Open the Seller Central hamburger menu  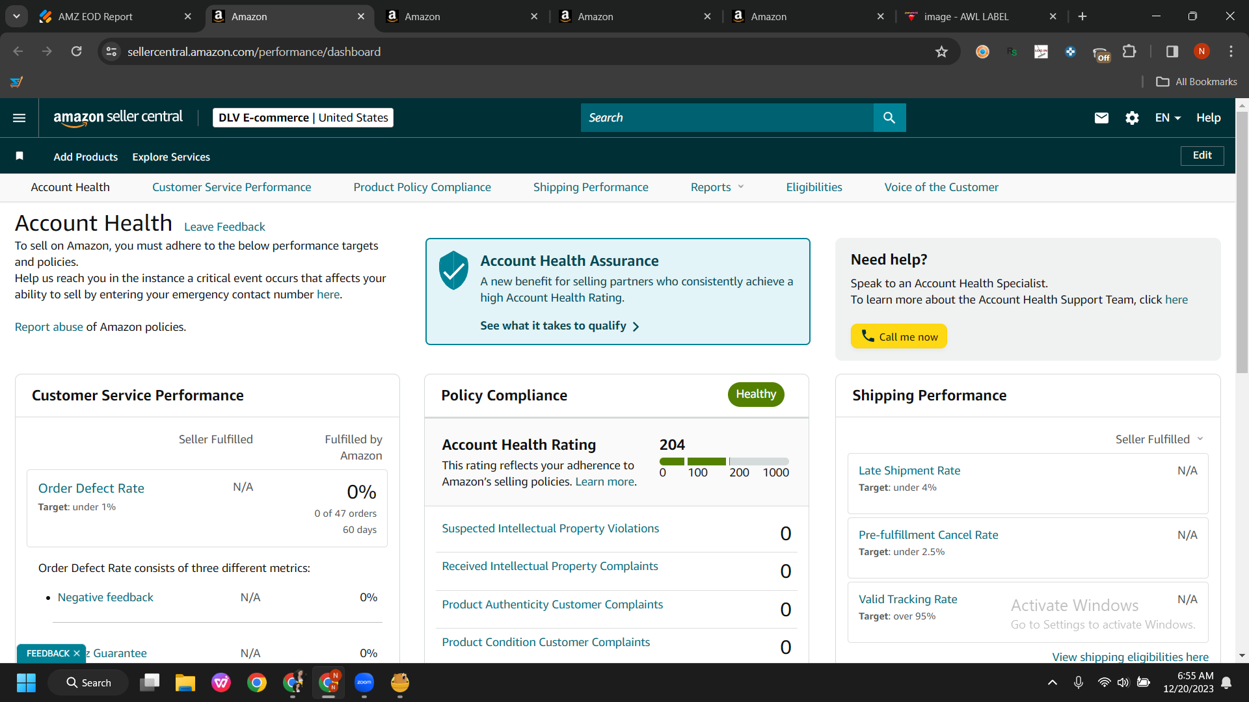pyautogui.click(x=20, y=118)
